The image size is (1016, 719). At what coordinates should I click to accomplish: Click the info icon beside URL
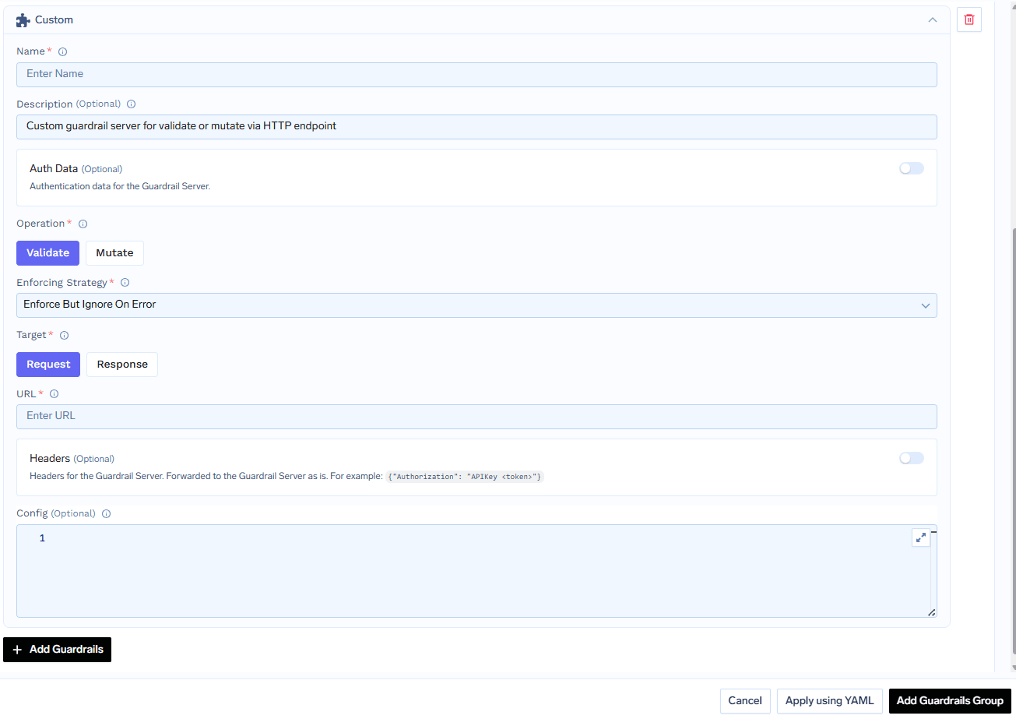pyautogui.click(x=54, y=394)
